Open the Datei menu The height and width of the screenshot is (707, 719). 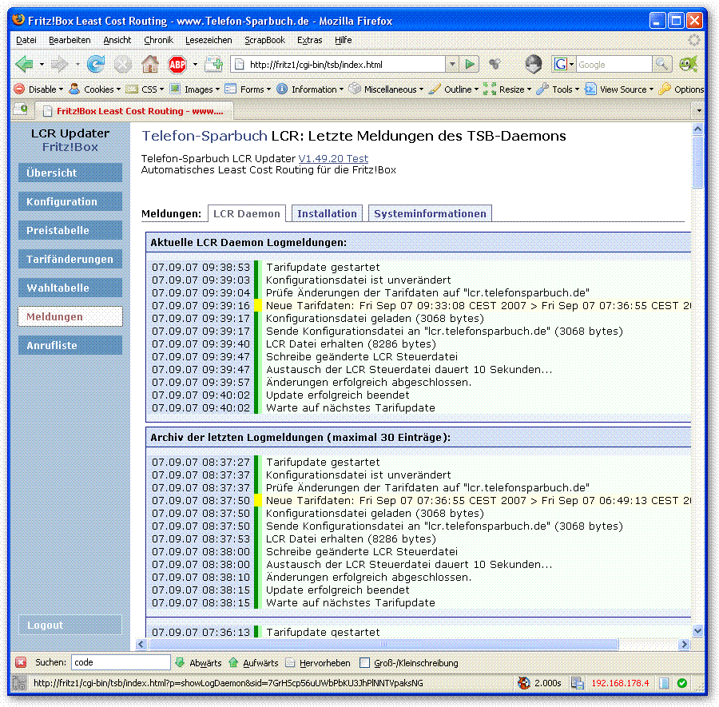(x=26, y=41)
